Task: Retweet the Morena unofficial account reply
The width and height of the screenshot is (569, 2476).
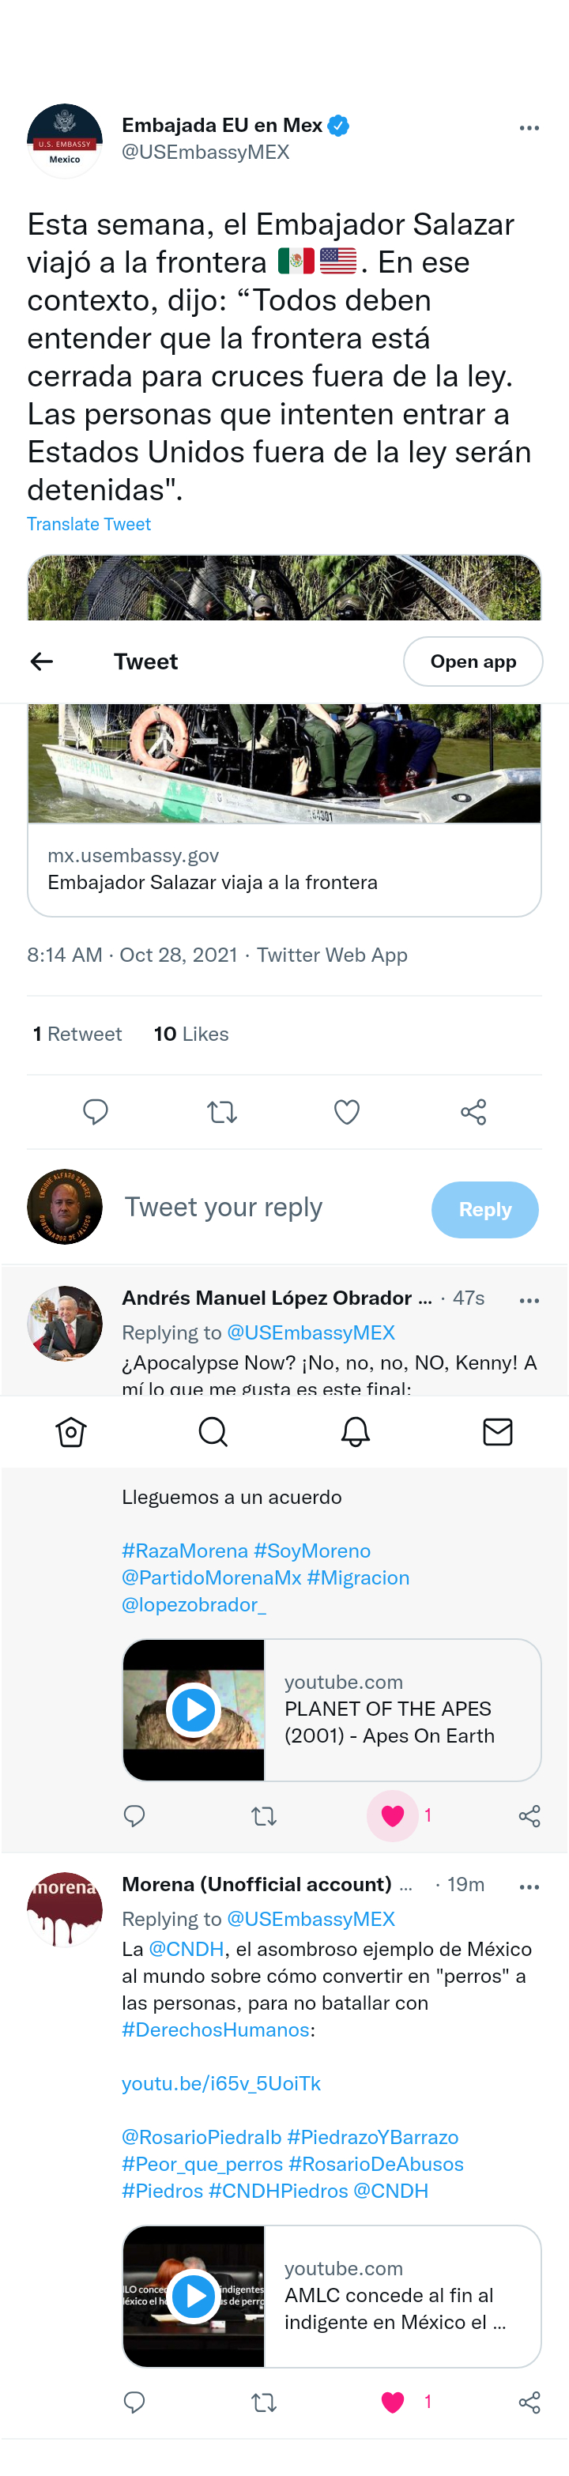Action: [x=263, y=2402]
